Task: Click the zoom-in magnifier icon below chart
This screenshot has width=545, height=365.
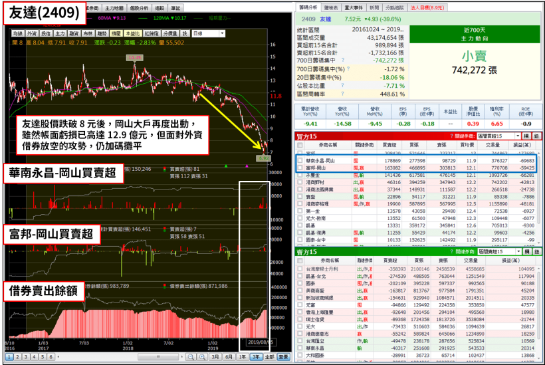Action: pyautogui.click(x=202, y=356)
